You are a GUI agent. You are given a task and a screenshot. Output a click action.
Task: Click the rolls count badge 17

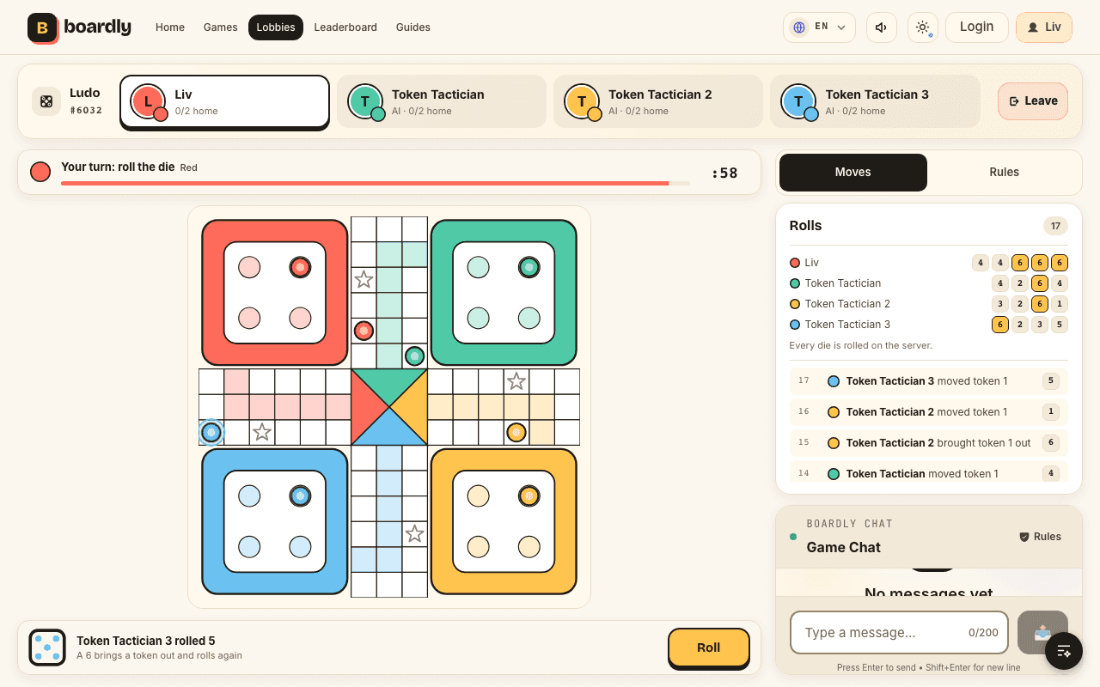(1055, 226)
